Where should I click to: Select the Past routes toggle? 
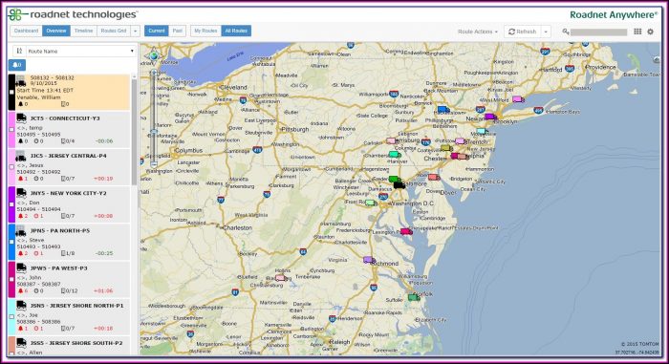178,31
